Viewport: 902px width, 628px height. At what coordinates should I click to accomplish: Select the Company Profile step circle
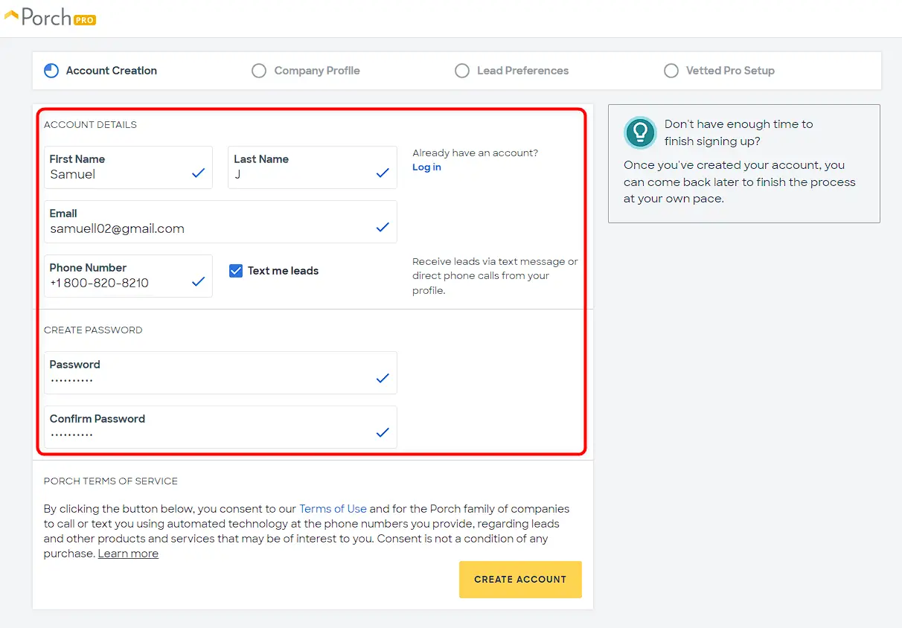259,71
